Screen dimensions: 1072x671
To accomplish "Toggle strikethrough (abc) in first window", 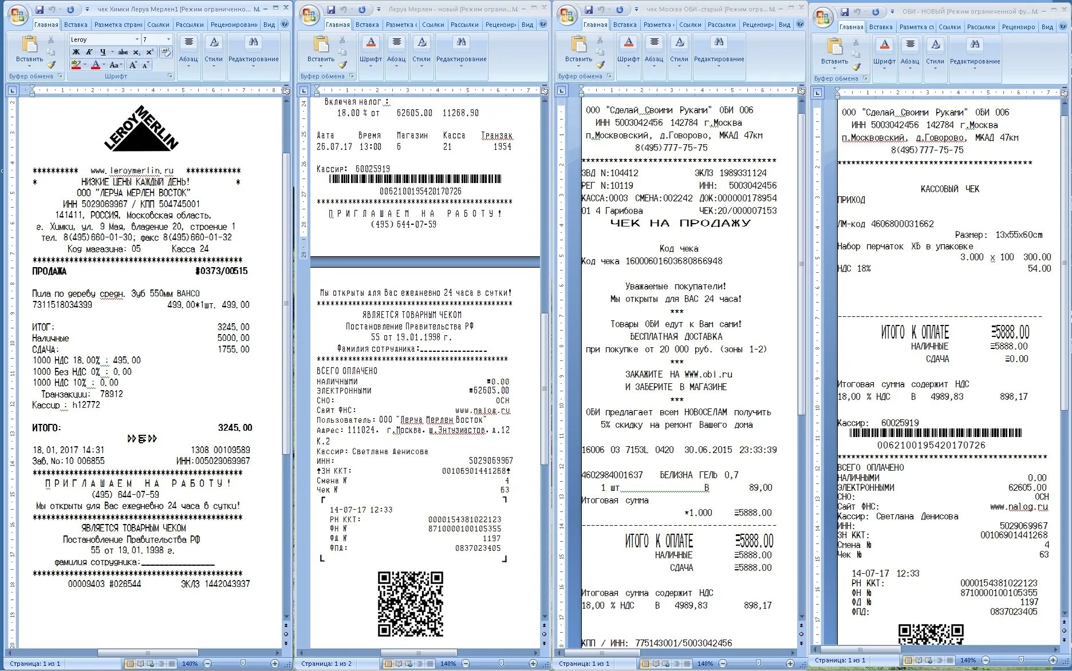I will pyautogui.click(x=123, y=52).
